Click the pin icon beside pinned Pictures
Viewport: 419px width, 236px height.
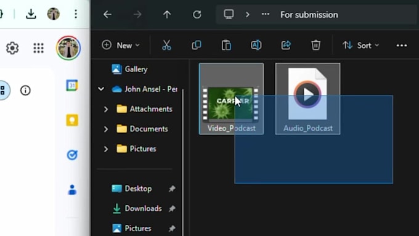172,228
